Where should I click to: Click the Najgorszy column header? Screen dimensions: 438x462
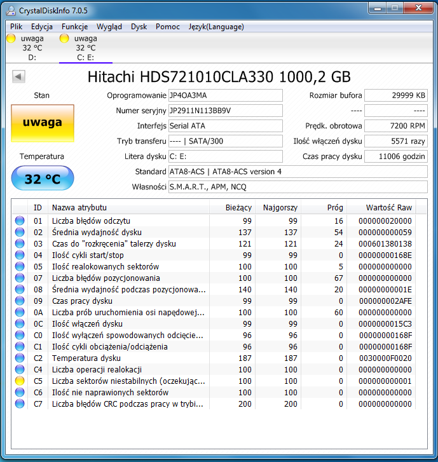(278, 208)
